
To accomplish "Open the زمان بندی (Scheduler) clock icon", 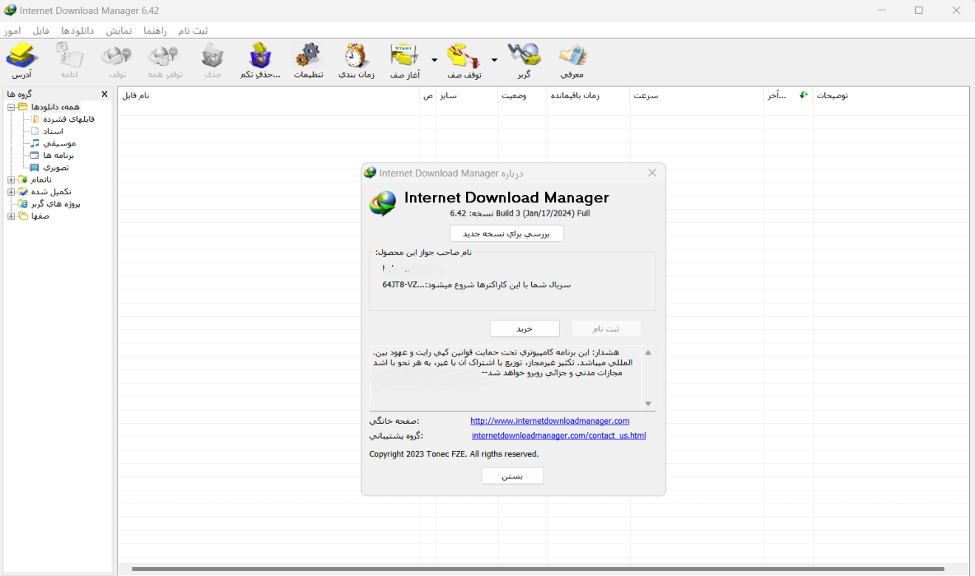I will [x=356, y=60].
